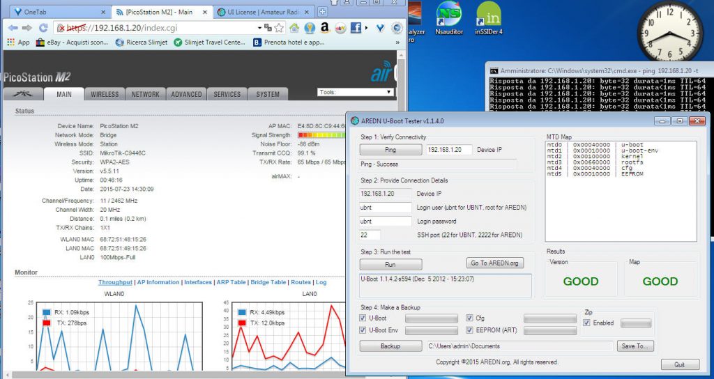
Task: Click the OneTab extension icon
Action: (380, 28)
